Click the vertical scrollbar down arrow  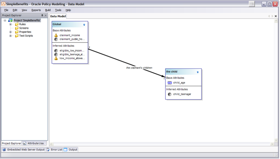[276, 140]
